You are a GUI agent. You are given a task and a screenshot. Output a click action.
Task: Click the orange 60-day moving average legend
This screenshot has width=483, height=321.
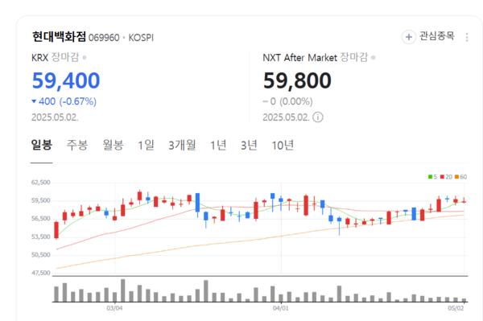[x=460, y=177]
